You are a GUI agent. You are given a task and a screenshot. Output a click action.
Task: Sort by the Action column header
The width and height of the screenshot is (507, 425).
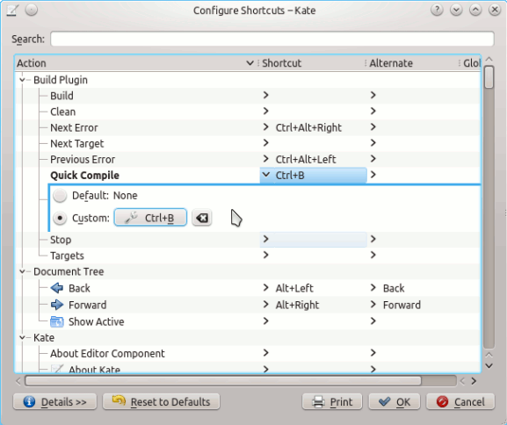pos(136,63)
